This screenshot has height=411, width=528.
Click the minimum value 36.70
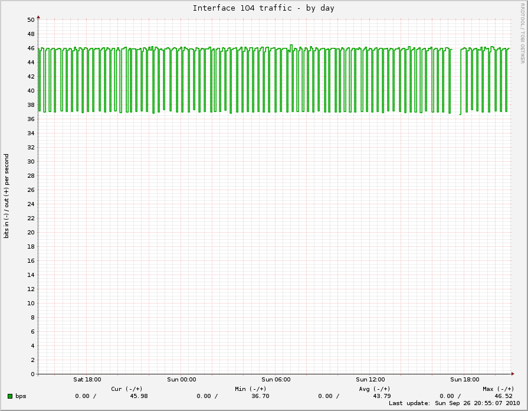tap(260, 396)
